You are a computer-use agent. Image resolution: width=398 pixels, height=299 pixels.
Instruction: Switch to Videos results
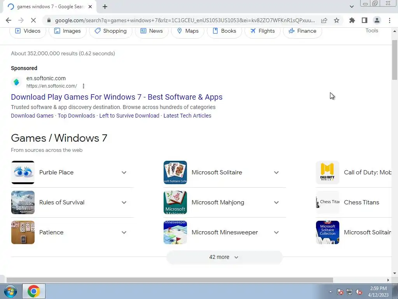point(28,31)
